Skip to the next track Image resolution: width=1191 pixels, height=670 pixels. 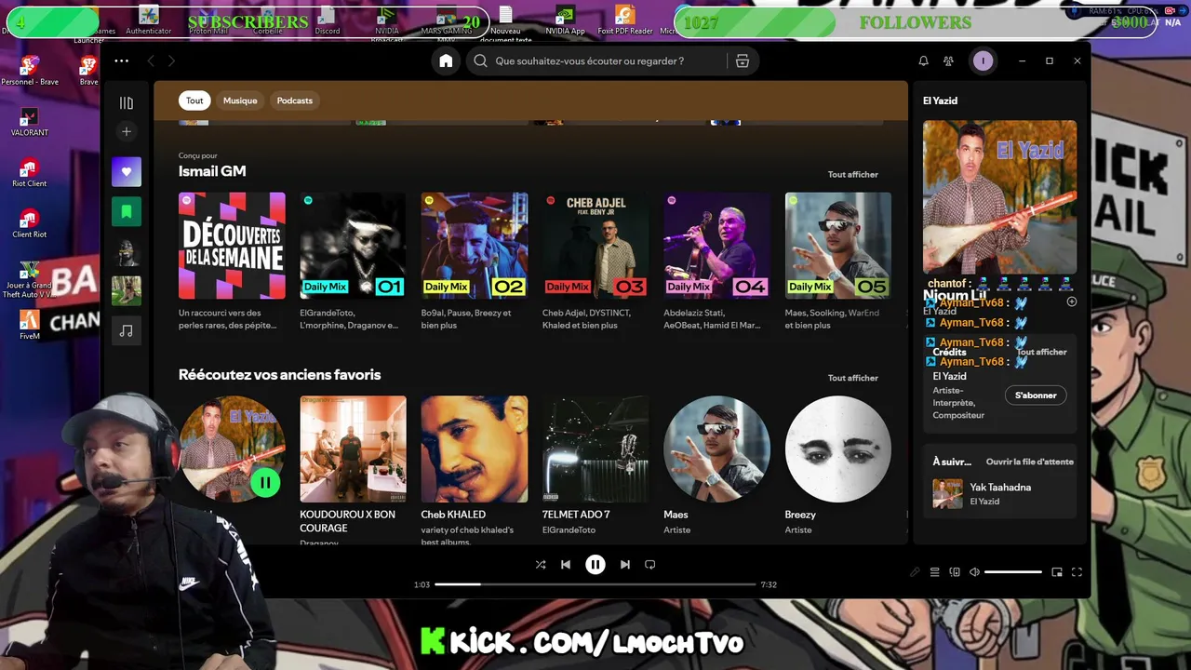(x=625, y=564)
